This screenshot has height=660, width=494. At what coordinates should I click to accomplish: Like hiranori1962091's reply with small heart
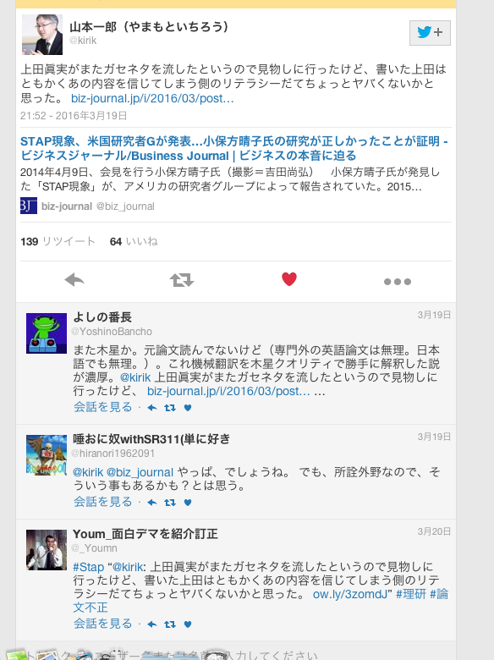point(188,502)
